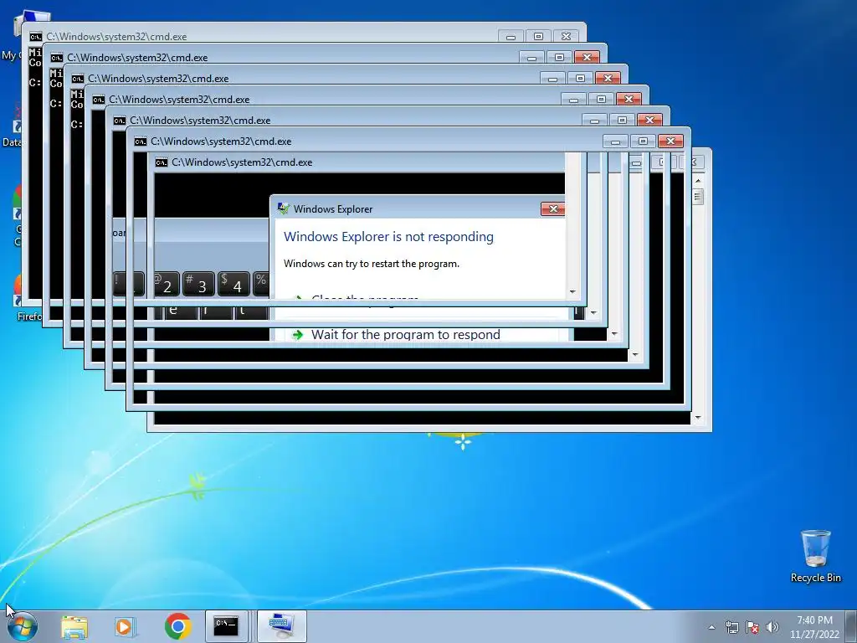Viewport: 857px width, 643px height.
Task: Launch Windows Media Player from taskbar
Action: click(x=126, y=626)
